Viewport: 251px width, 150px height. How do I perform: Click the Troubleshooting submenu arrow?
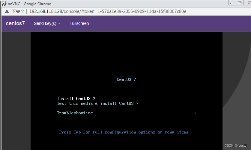pos(195,113)
